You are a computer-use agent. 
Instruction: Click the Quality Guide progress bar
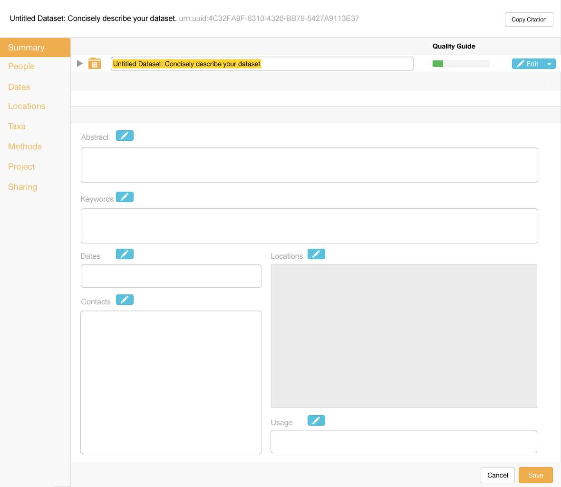(460, 64)
